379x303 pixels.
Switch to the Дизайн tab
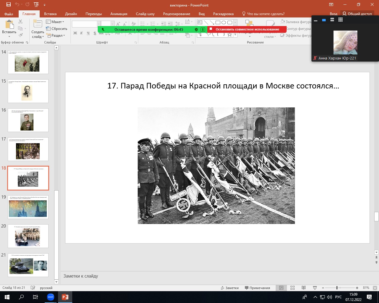71,14
